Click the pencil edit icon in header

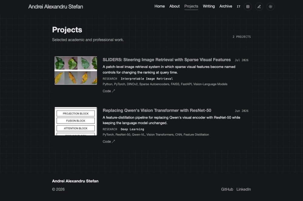click(259, 7)
